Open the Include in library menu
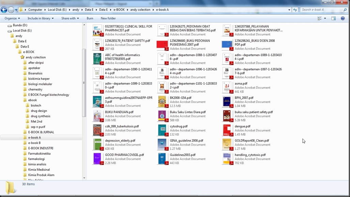 point(41,18)
